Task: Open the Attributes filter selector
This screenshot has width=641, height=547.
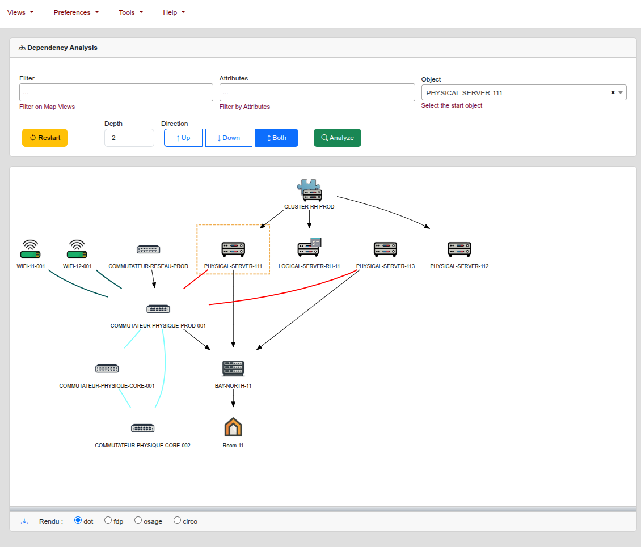Action: (x=317, y=92)
